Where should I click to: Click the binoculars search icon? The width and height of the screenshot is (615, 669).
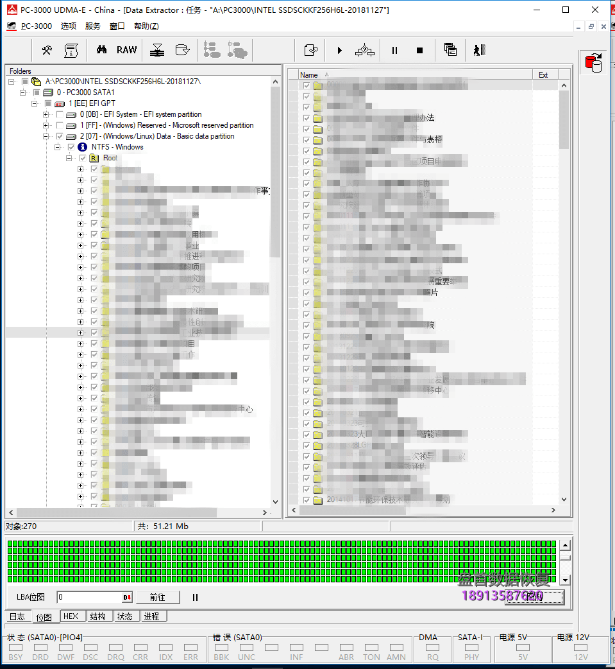[x=101, y=50]
